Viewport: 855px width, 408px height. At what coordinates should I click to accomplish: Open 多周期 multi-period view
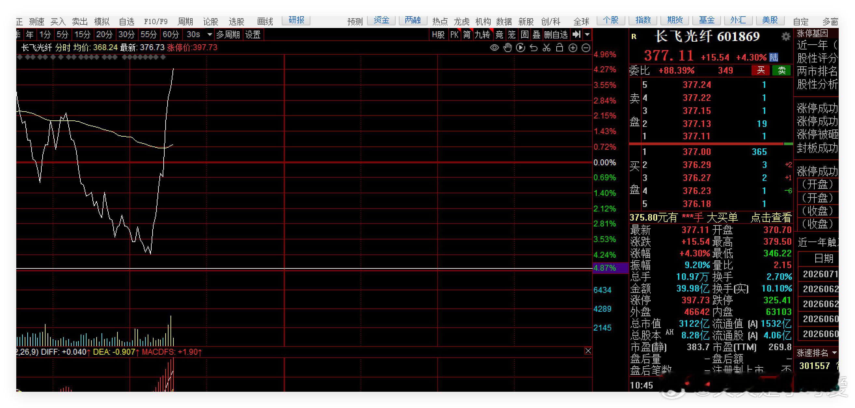(x=228, y=34)
